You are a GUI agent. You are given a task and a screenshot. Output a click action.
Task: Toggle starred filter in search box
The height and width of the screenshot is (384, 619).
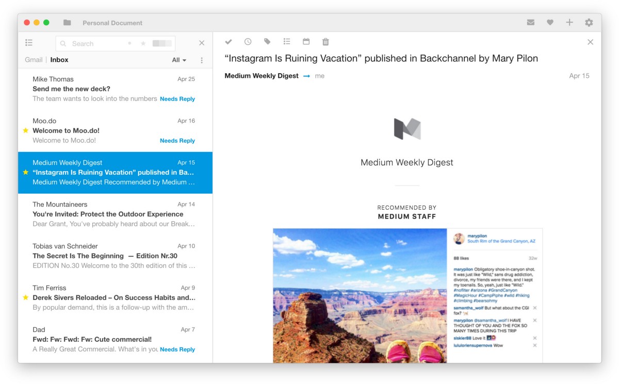[143, 44]
